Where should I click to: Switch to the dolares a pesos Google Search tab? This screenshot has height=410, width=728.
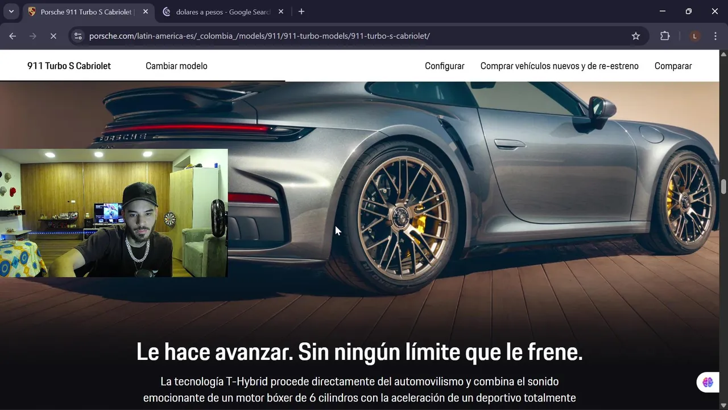[223, 12]
